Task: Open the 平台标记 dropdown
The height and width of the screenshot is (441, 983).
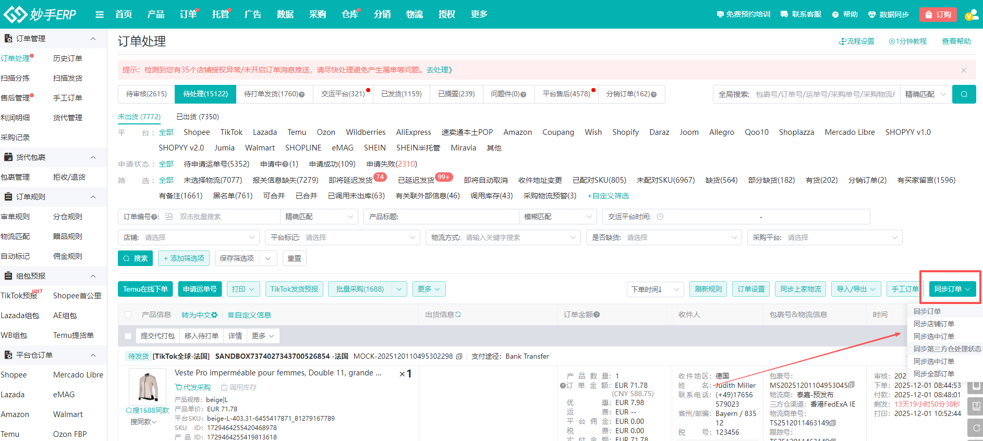Action: (x=343, y=237)
